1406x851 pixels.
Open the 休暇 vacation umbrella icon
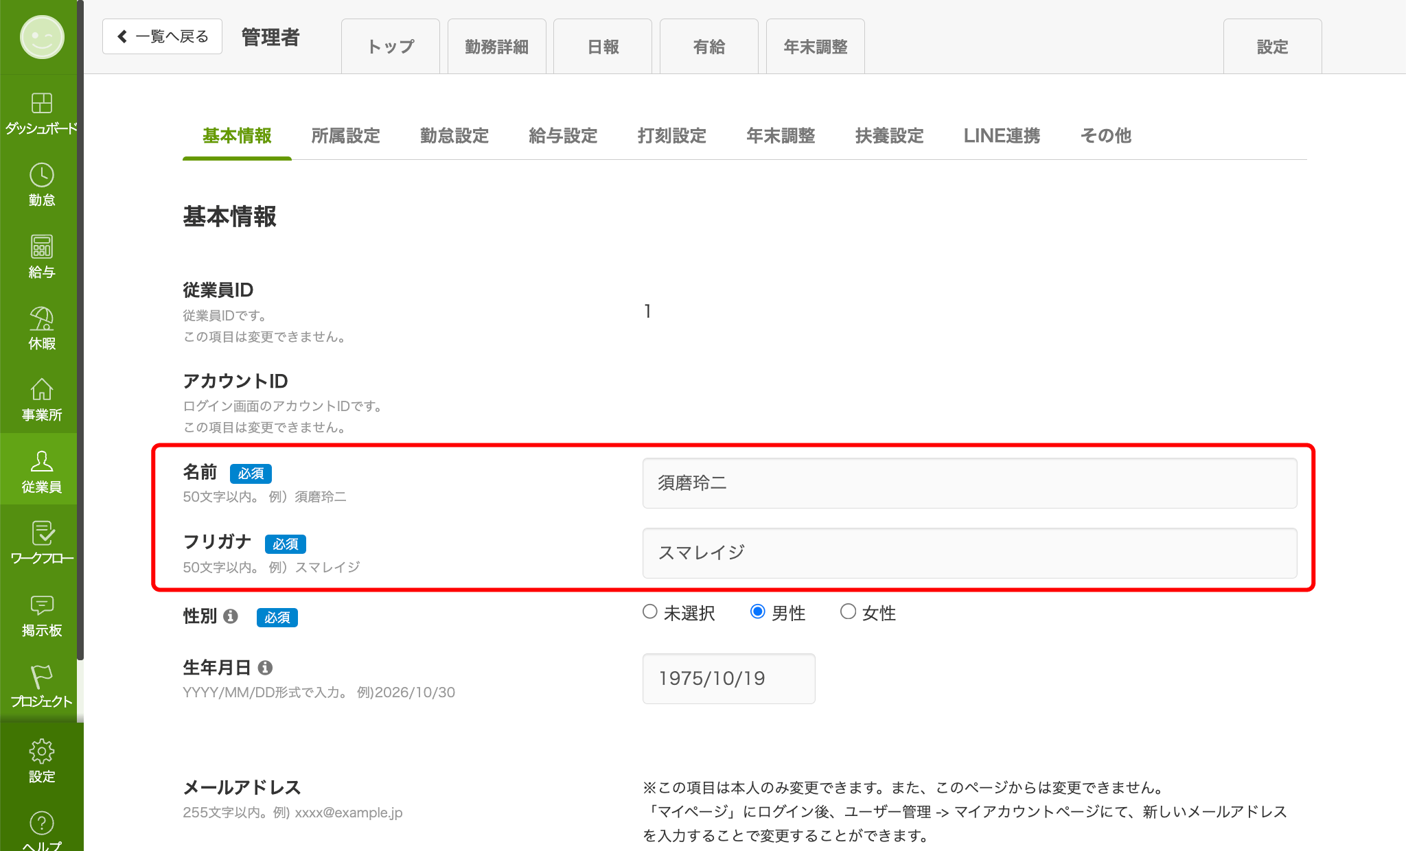pyautogui.click(x=41, y=318)
